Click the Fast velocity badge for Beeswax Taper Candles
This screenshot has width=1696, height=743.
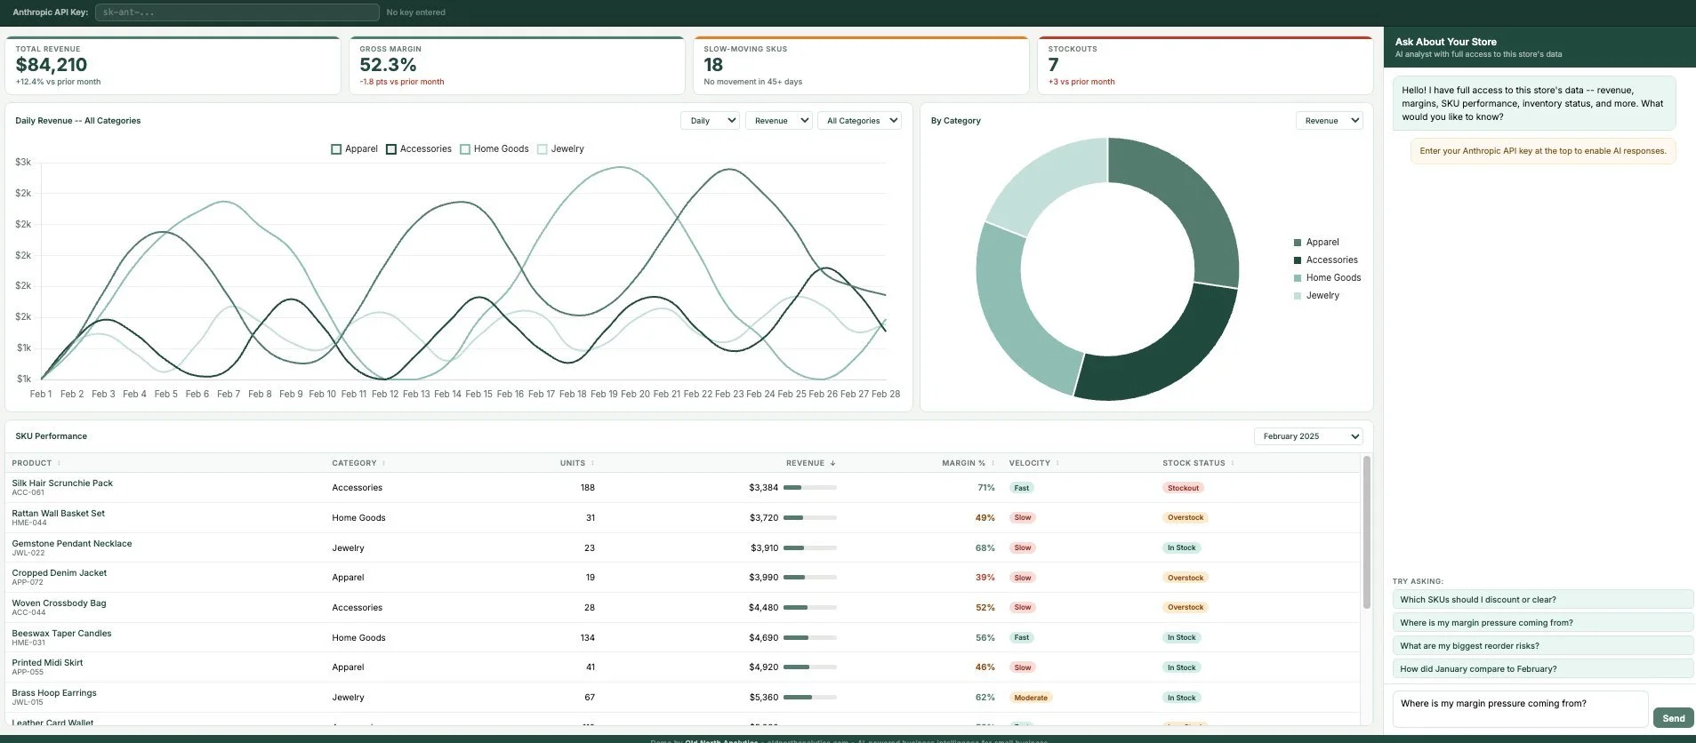1021,637
